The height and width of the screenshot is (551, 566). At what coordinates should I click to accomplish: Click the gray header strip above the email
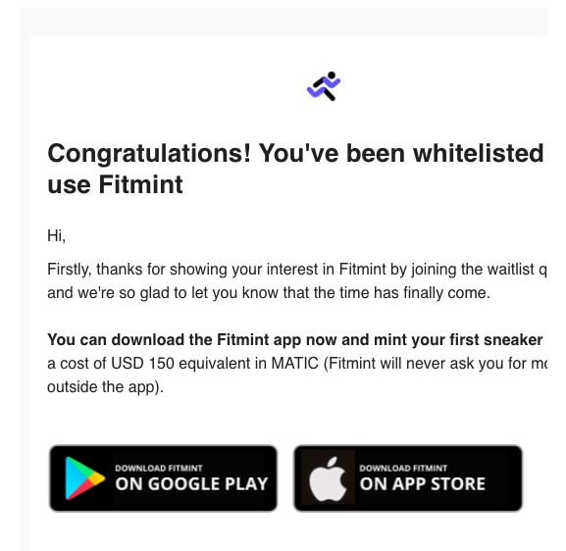(283, 22)
